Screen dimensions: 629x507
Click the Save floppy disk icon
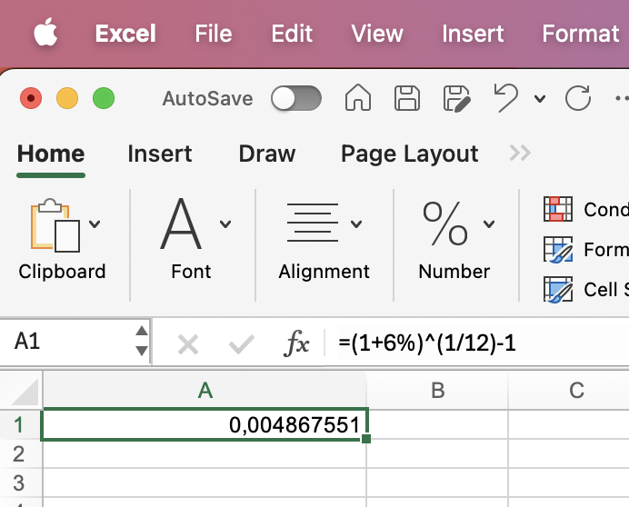click(x=406, y=98)
